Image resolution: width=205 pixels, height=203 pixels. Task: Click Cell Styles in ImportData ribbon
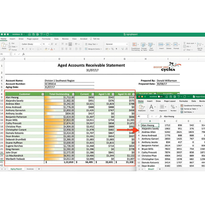pyautogui.click(x=187, y=112)
